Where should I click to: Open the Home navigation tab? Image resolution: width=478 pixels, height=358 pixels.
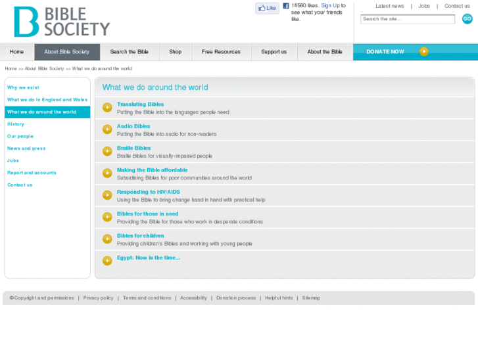(17, 52)
